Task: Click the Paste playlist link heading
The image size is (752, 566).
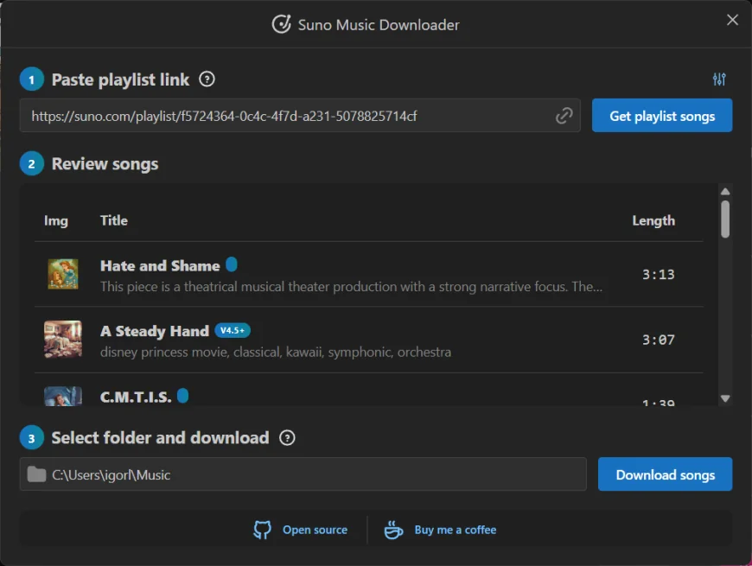Action: coord(120,79)
